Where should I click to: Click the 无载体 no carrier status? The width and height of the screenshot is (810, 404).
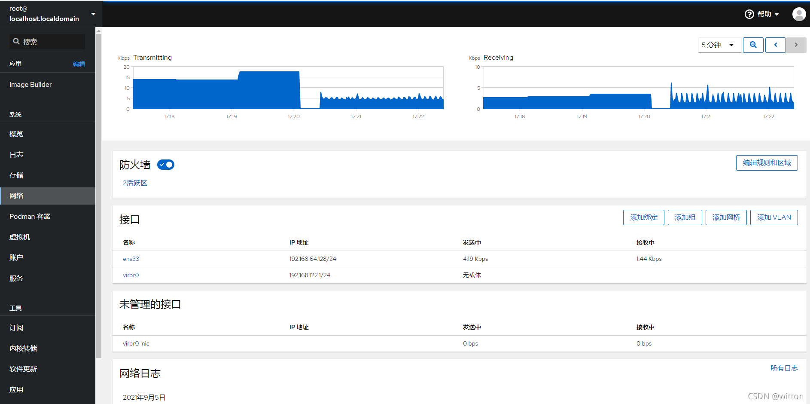click(472, 275)
